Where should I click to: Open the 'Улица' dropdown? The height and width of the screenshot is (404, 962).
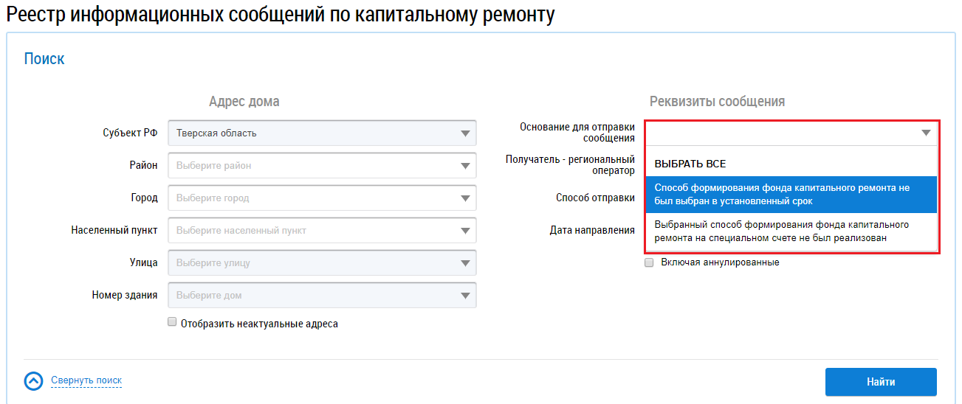465,263
